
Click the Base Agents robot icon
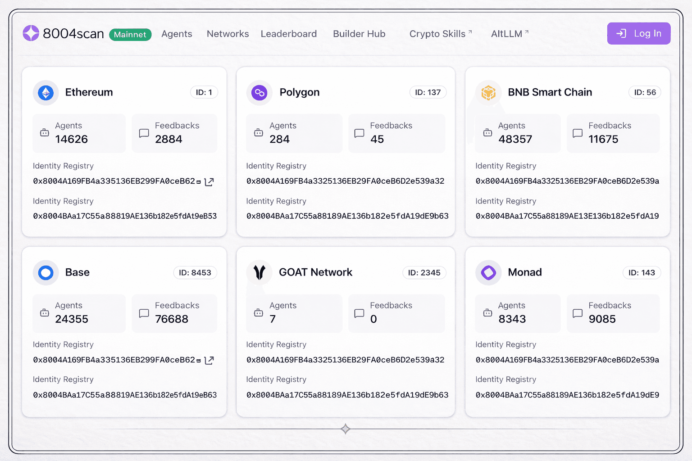45,312
